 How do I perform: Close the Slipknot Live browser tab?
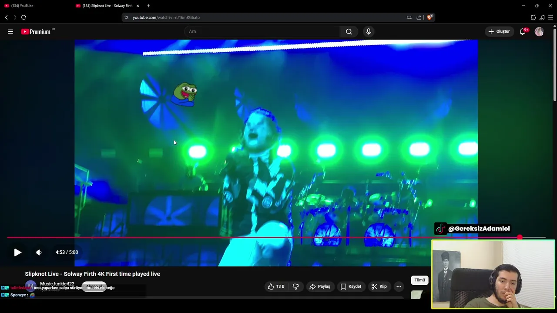138,6
